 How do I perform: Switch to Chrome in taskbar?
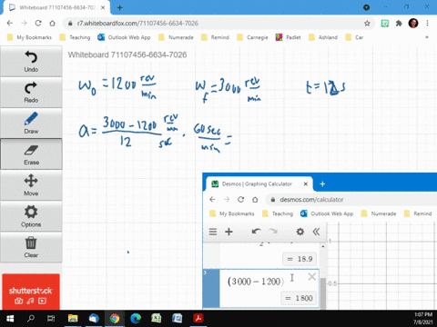[x=115, y=319]
